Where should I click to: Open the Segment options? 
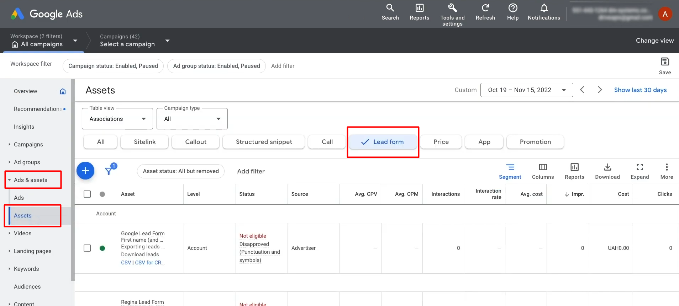[x=510, y=171]
